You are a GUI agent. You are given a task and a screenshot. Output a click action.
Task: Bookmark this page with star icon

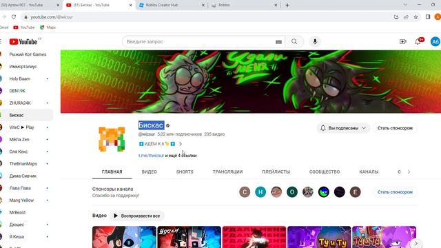416,17
